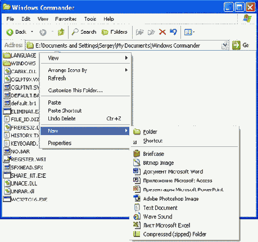Go up one folder level
Image resolution: width=258 pixels, height=242 pixels.
tap(61, 32)
